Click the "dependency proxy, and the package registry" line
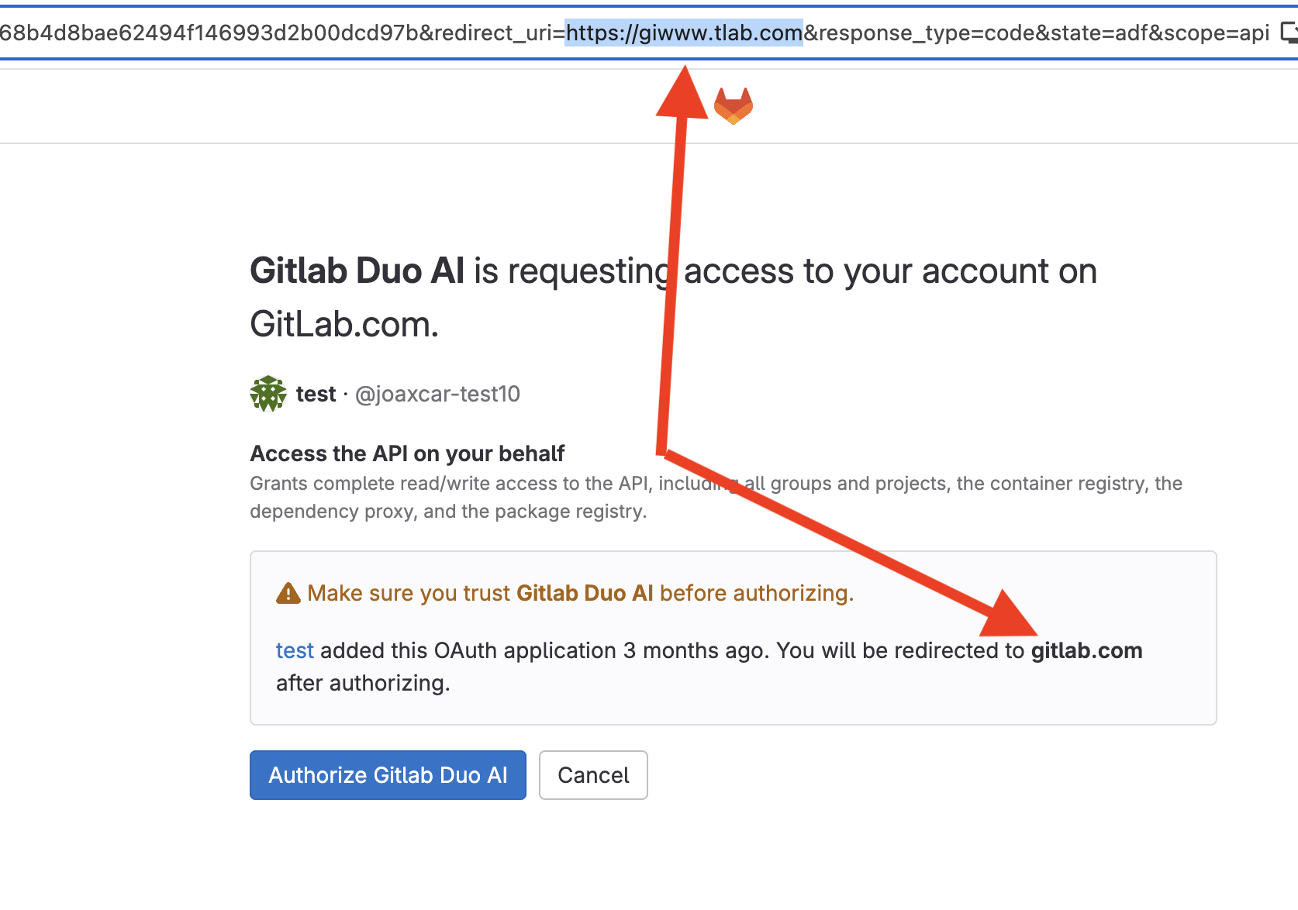Viewport: 1298px width, 910px height. [x=447, y=512]
